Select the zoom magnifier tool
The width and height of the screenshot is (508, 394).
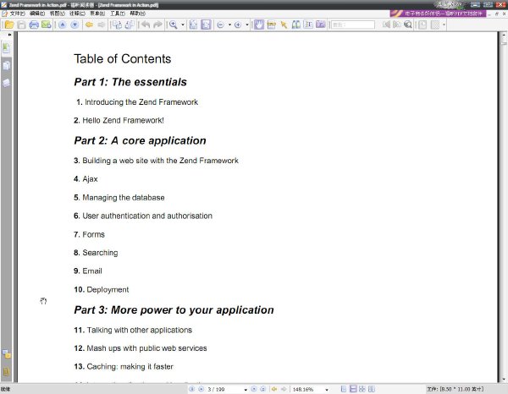174,25
